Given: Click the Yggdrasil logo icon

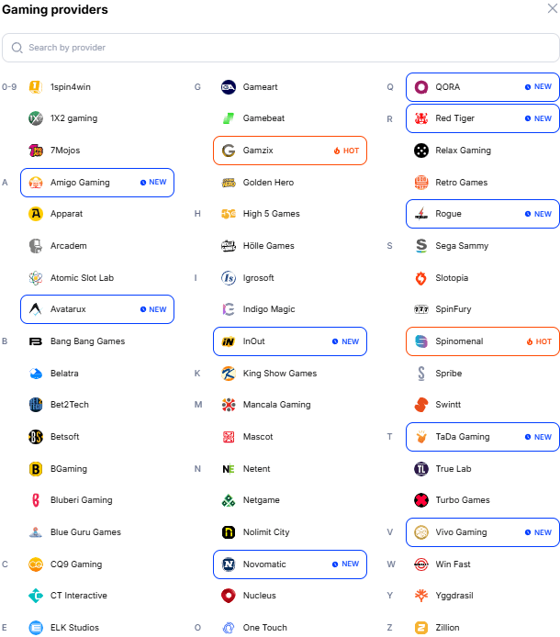Looking at the screenshot, I should [x=421, y=596].
